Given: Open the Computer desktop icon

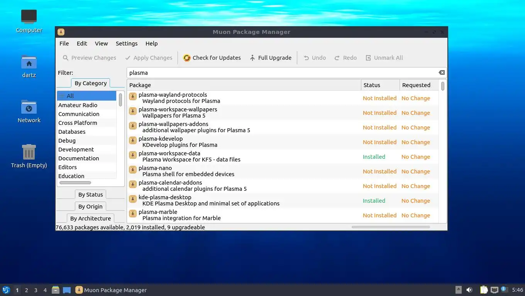Looking at the screenshot, I should 29,21.
